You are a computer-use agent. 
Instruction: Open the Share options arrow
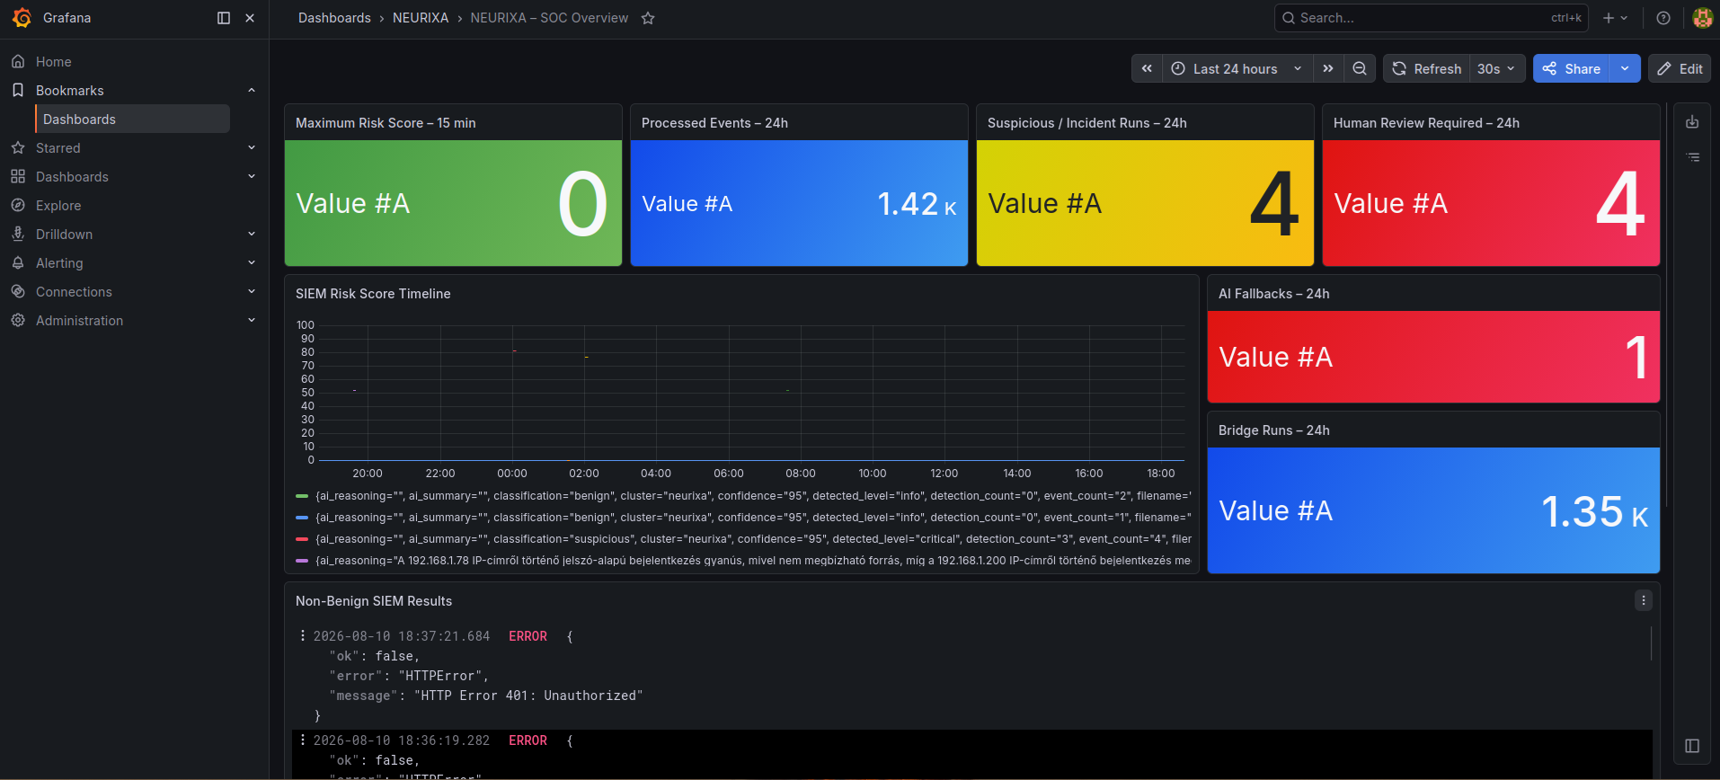click(1625, 68)
